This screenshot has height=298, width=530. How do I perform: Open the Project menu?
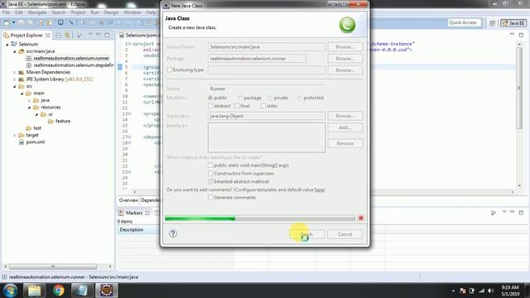pyautogui.click(x=78, y=12)
